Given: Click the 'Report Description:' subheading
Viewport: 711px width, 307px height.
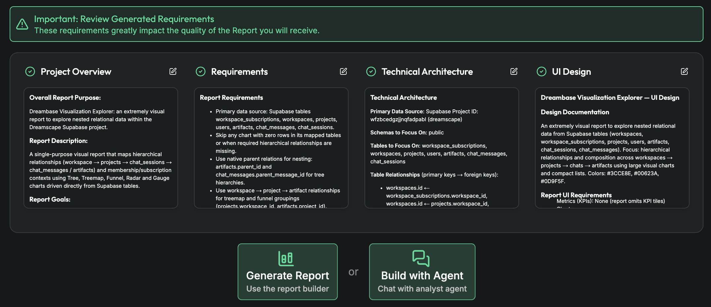Looking at the screenshot, I should [58, 141].
